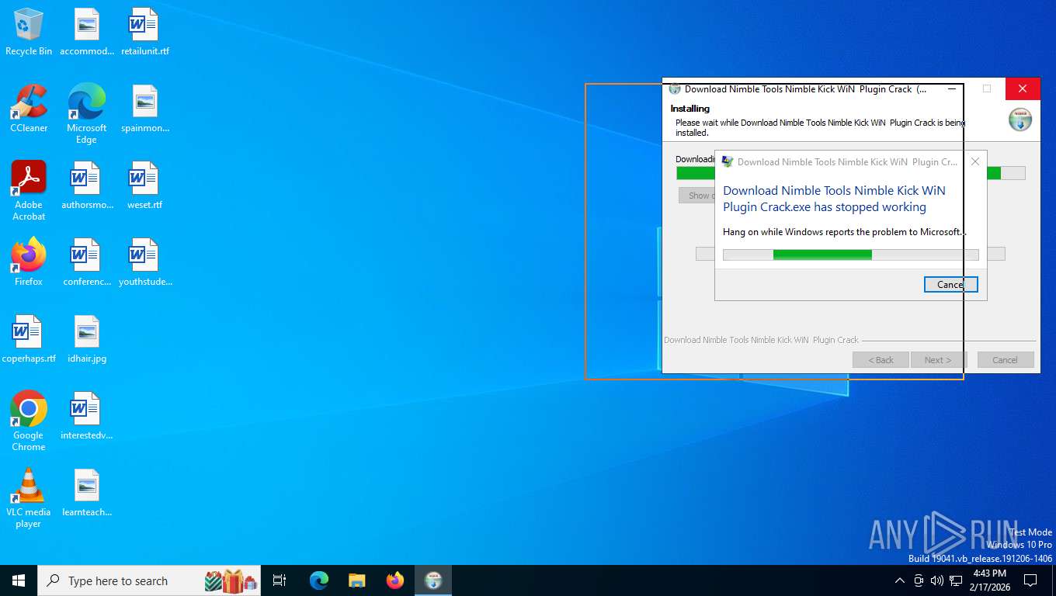Select the learnteach... image file icon
This screenshot has width=1056, height=596.
[87, 493]
